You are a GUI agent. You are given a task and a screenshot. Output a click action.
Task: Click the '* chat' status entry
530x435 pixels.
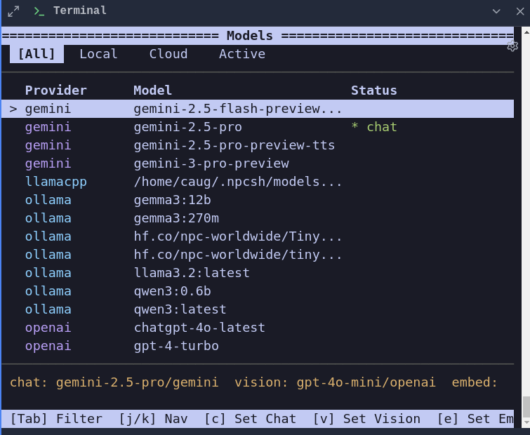click(374, 127)
